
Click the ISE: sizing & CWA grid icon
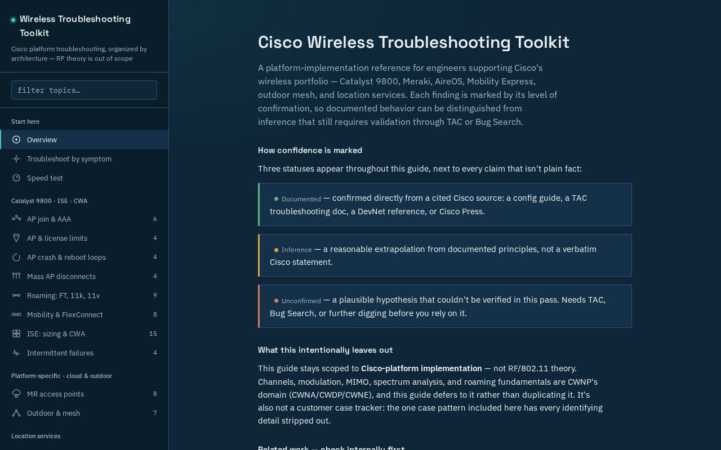coord(16,334)
